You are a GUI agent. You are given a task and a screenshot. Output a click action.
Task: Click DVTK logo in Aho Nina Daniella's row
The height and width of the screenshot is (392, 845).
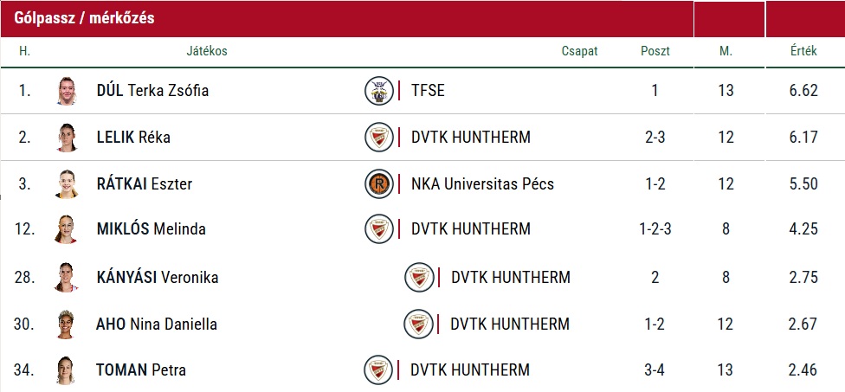419,324
